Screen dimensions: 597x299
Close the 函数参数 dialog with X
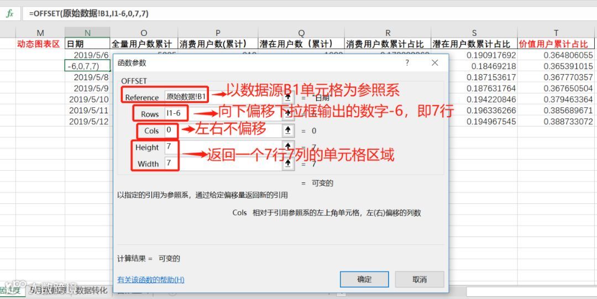click(x=435, y=63)
